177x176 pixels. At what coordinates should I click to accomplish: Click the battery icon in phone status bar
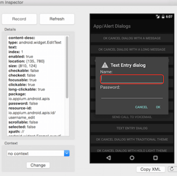tap(163, 17)
